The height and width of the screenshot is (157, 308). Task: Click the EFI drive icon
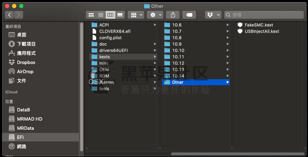click(12, 138)
